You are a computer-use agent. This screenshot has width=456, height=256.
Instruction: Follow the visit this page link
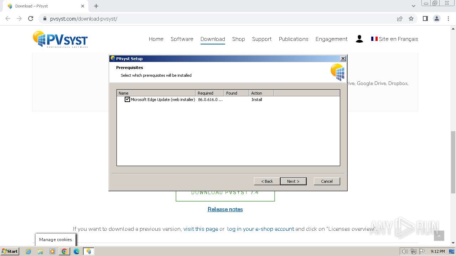coord(201,229)
